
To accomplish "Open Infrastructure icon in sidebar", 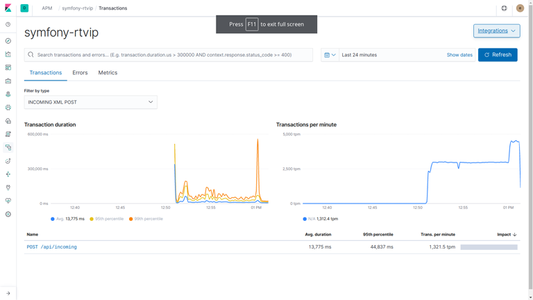I will (x=8, y=121).
